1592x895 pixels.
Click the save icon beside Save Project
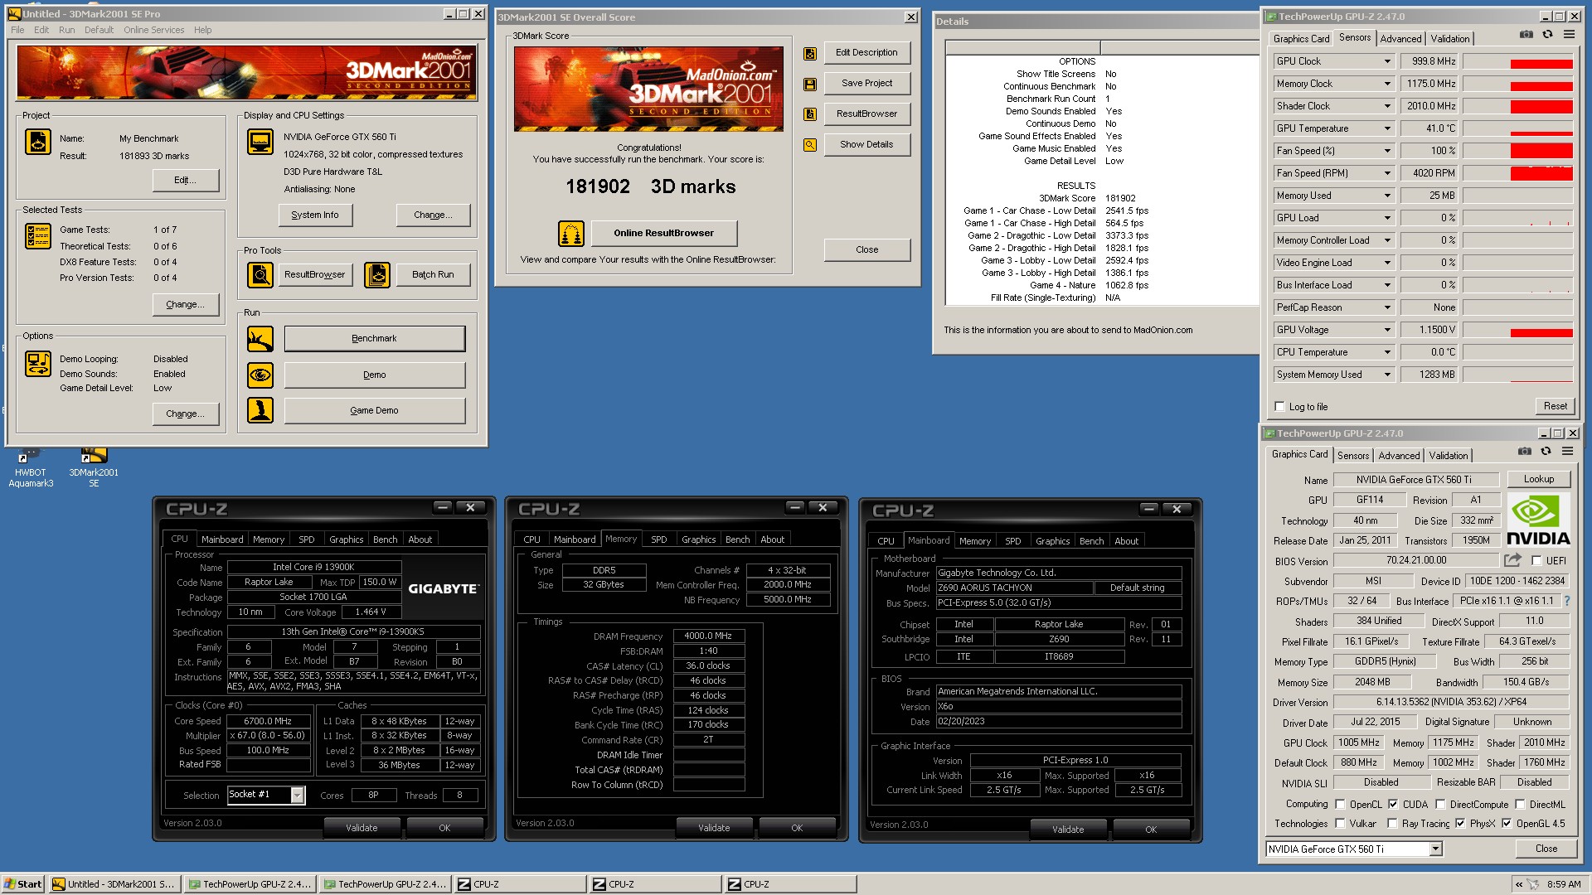click(x=810, y=84)
